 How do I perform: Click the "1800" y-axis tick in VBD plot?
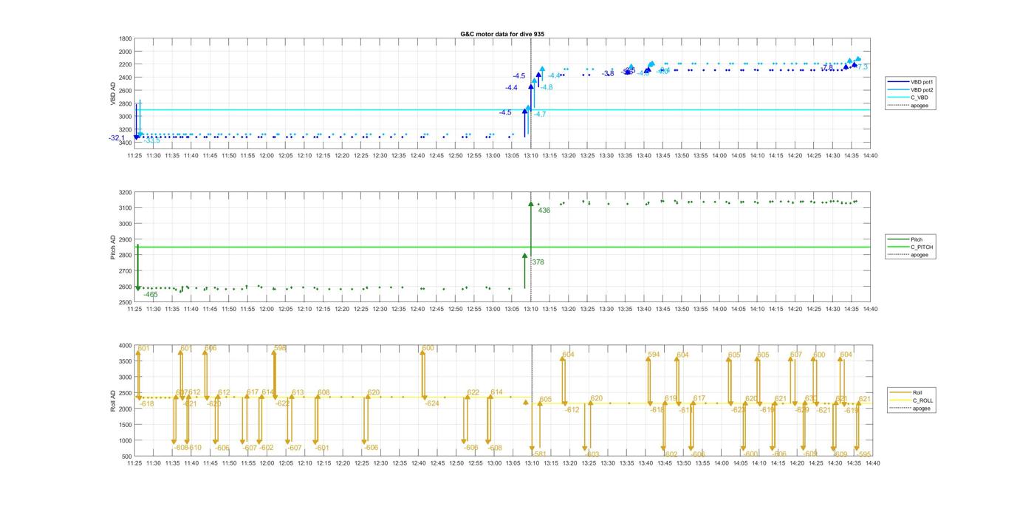tap(126, 38)
